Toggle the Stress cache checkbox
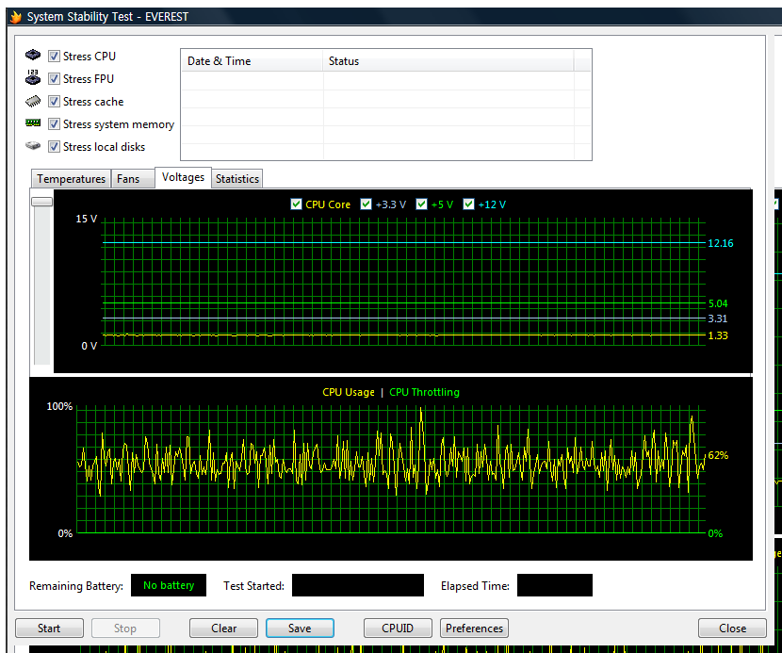Viewport: 782px width, 653px height. point(55,101)
